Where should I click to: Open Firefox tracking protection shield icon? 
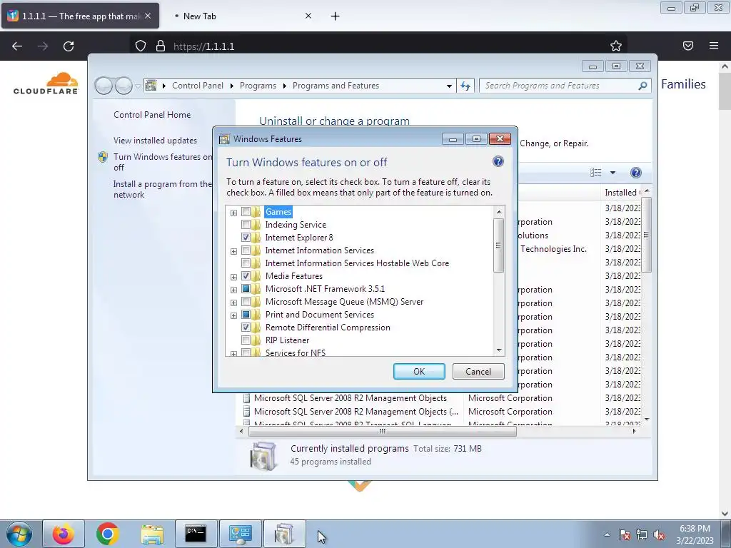(x=141, y=46)
